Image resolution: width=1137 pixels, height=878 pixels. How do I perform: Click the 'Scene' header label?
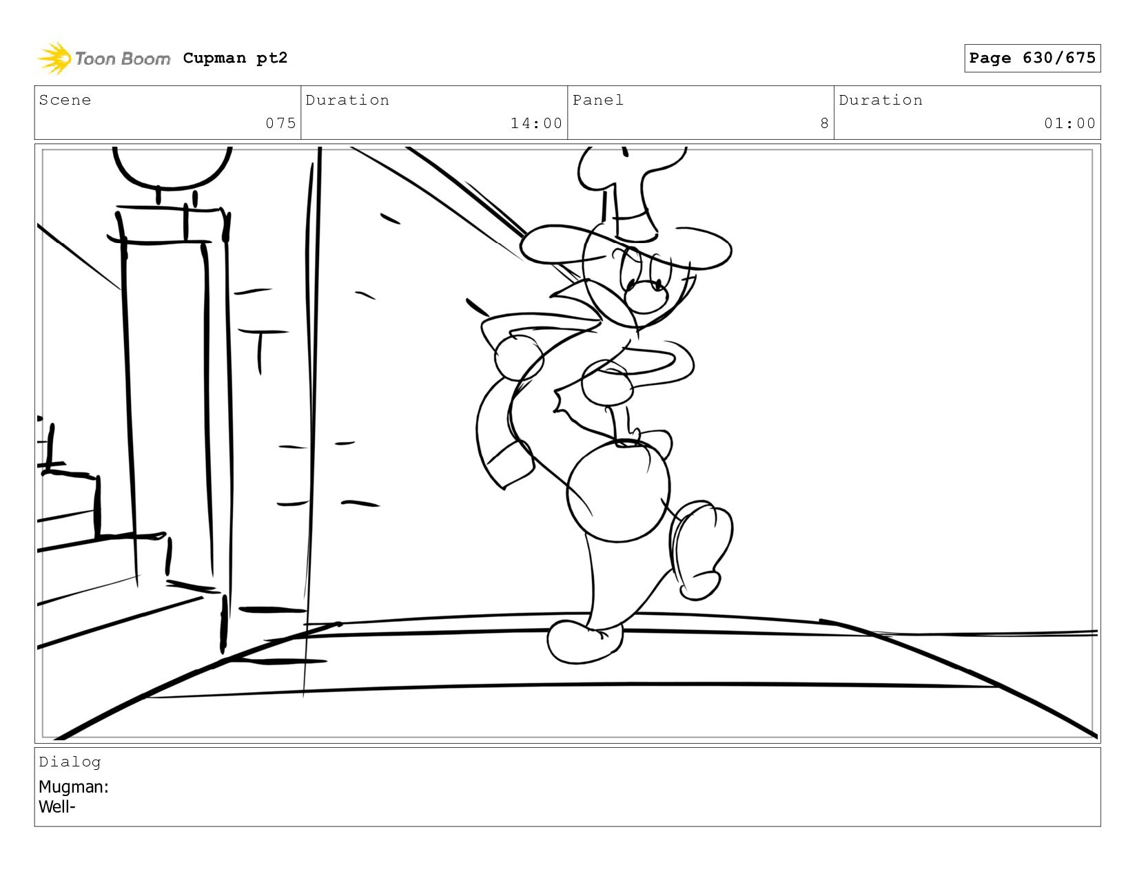(65, 100)
